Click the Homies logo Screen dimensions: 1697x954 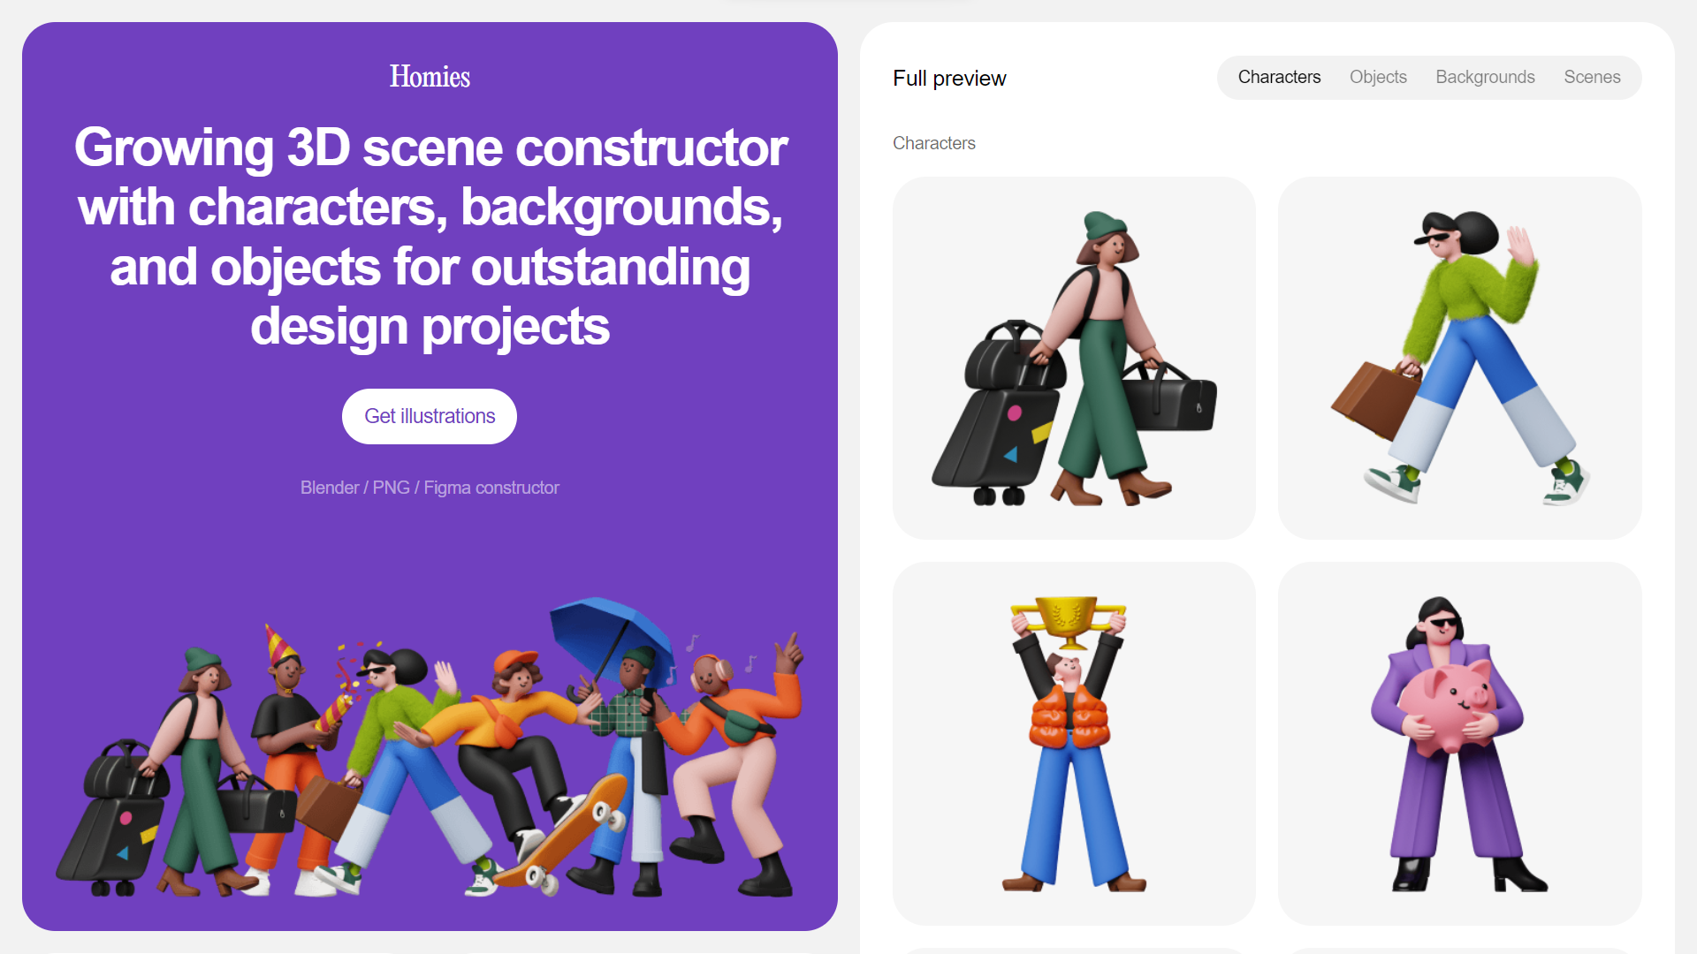pyautogui.click(x=430, y=77)
